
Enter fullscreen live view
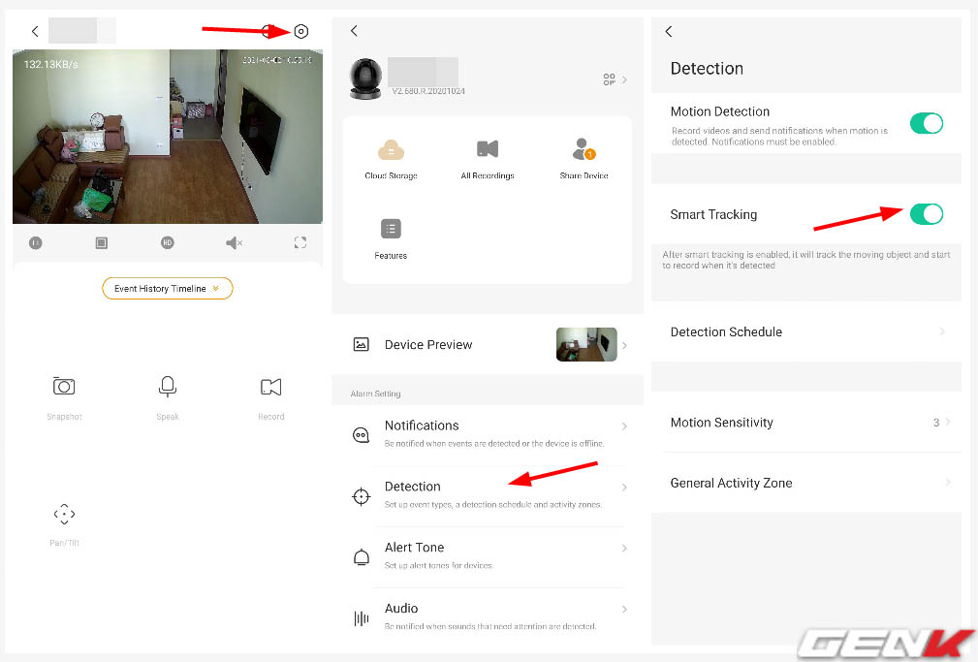[300, 243]
